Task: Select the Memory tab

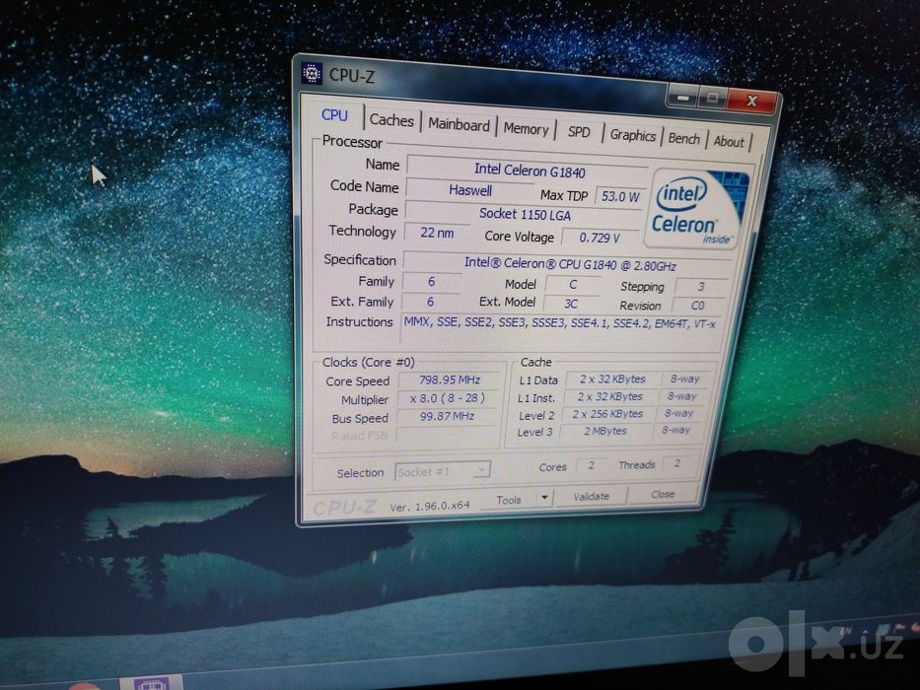Action: tap(526, 129)
